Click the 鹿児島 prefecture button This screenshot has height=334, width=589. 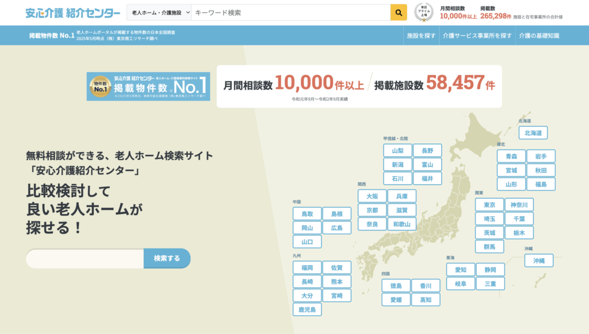tap(308, 309)
